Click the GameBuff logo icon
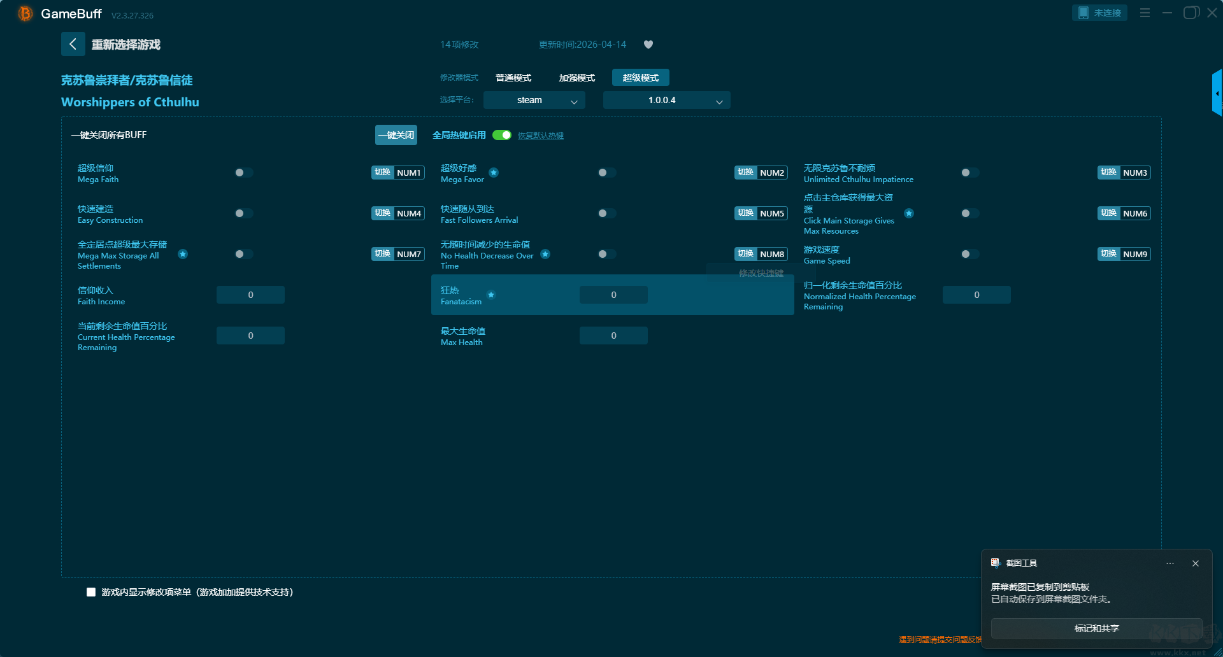This screenshot has height=657, width=1223. (25, 13)
